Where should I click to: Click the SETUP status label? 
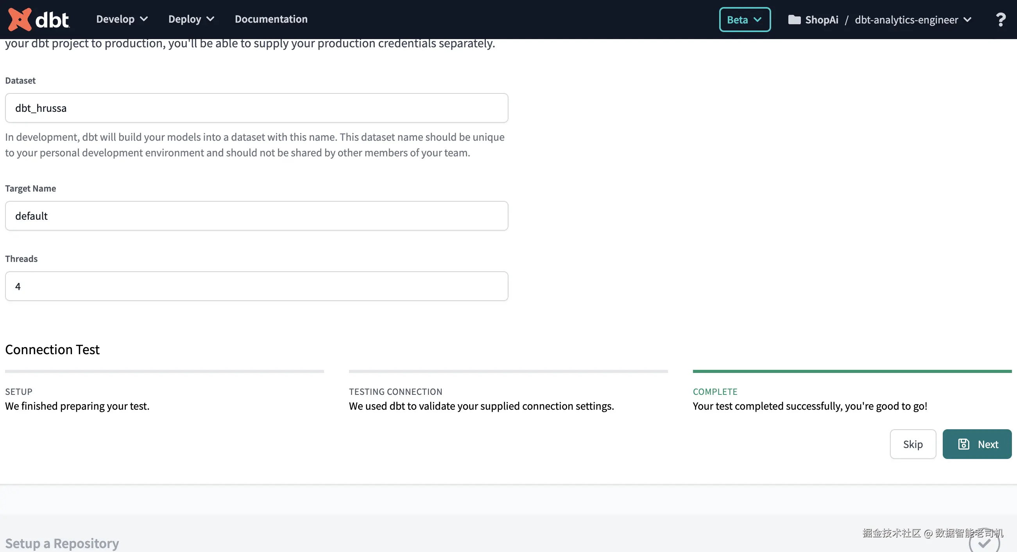(x=18, y=392)
